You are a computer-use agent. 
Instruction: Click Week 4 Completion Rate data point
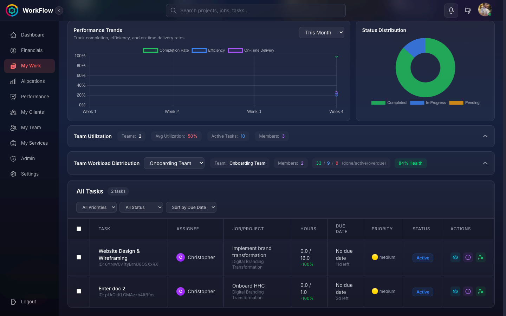[x=336, y=56]
